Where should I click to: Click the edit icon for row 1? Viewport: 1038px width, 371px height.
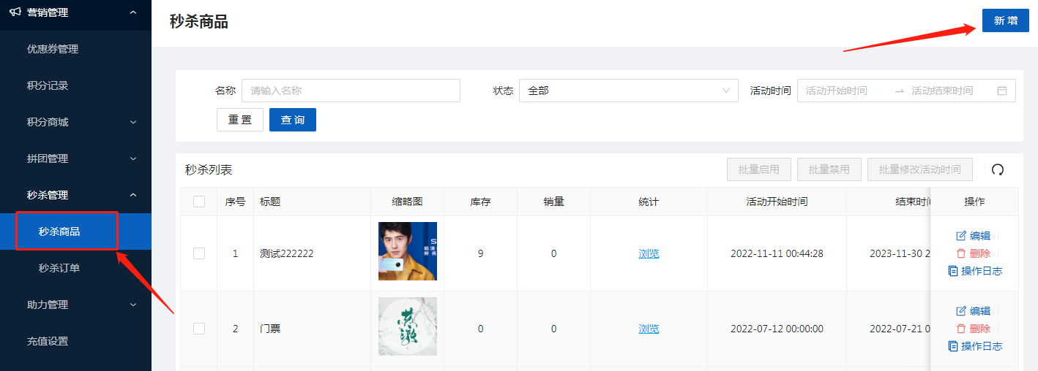click(x=961, y=235)
